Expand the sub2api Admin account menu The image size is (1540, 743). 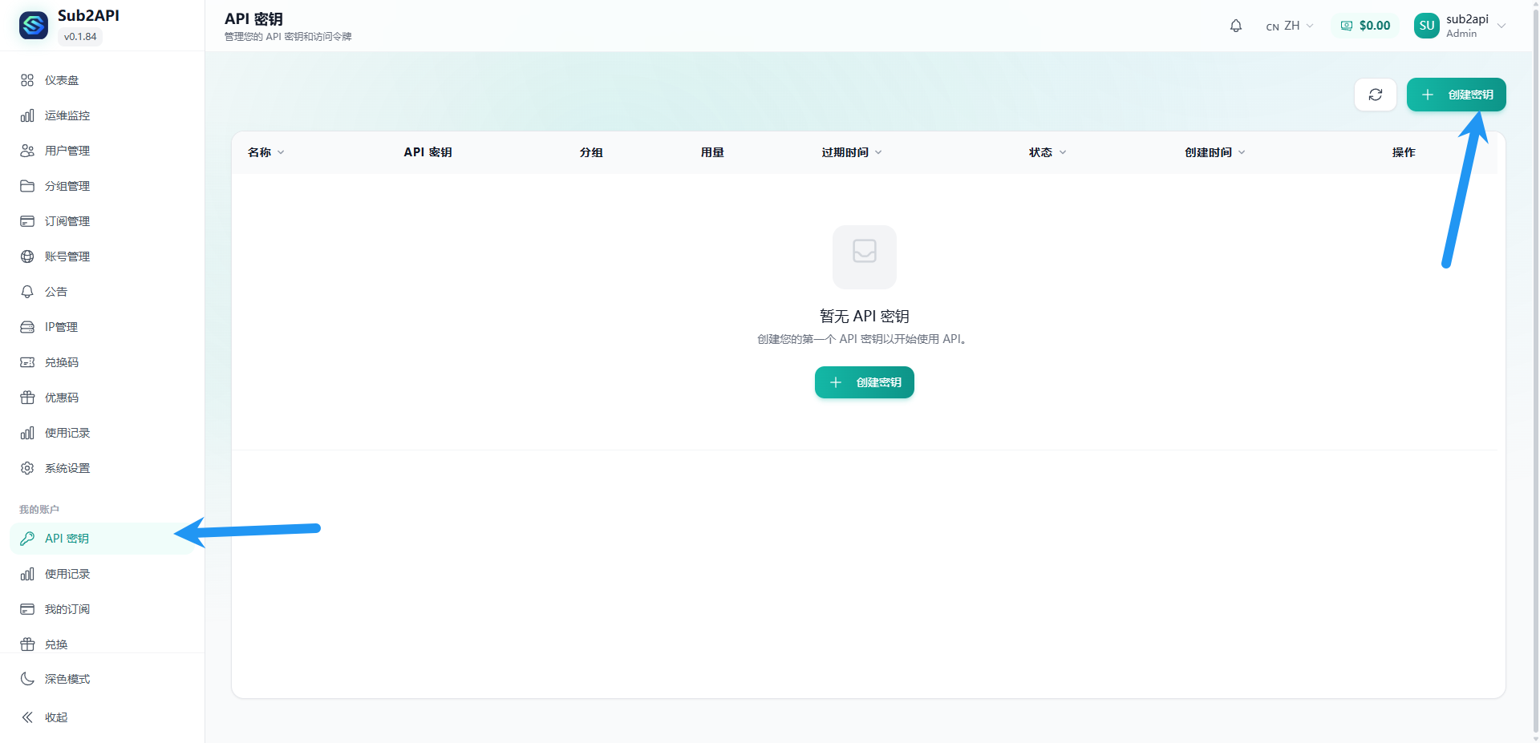point(1460,25)
